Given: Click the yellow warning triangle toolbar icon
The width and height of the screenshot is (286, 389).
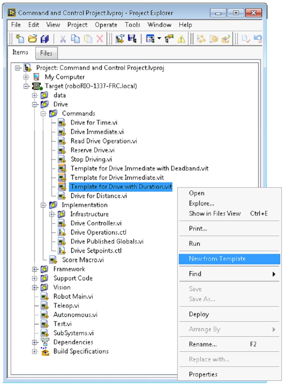Looking at the screenshot, I should click(181, 39).
